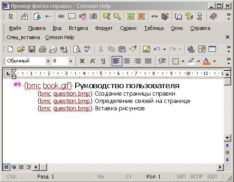
Task: Click the ИСПР status bar indicator
Action: point(197,176)
